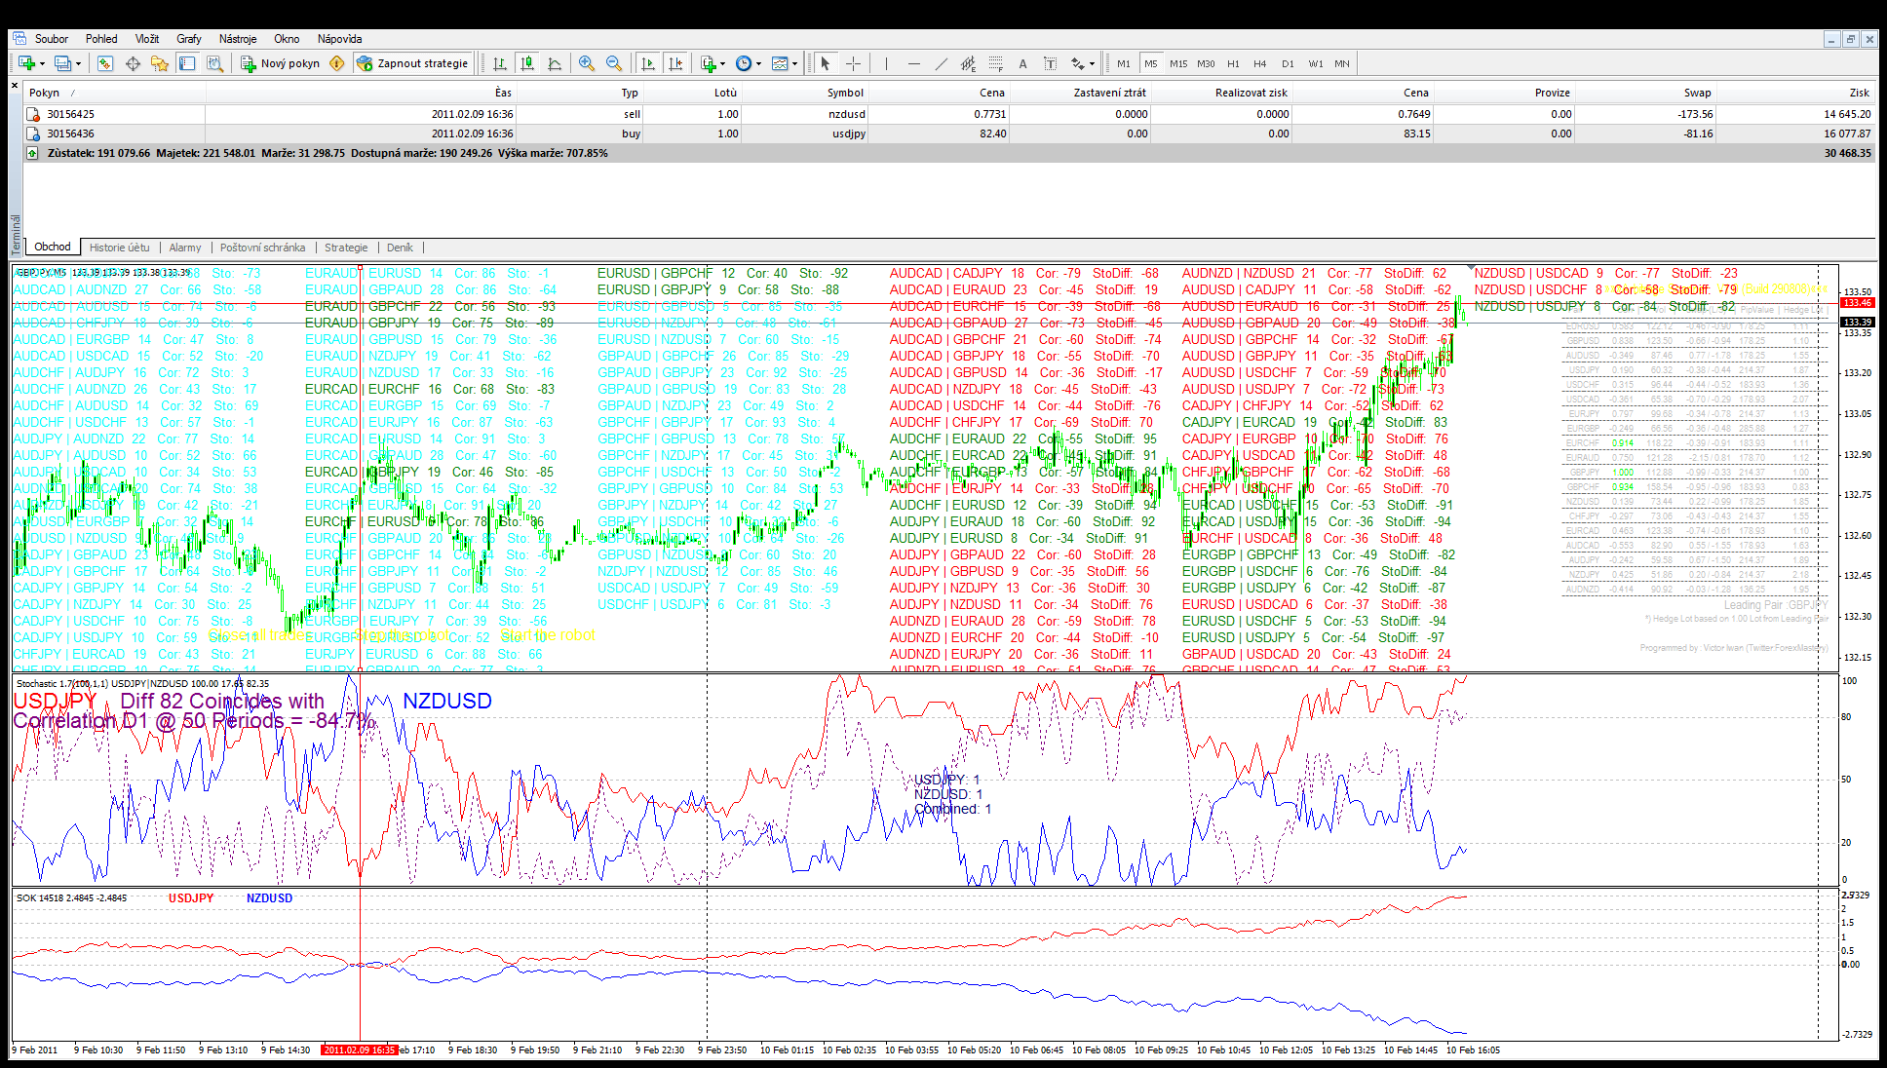Toggle chart auto scroll
The width and height of the screenshot is (1887, 1068).
[x=648, y=63]
